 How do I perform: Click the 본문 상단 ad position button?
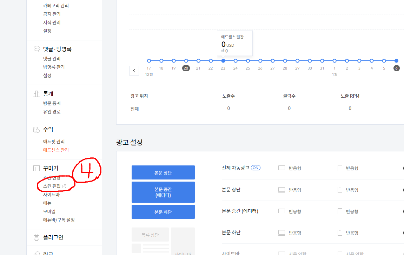pos(163,172)
